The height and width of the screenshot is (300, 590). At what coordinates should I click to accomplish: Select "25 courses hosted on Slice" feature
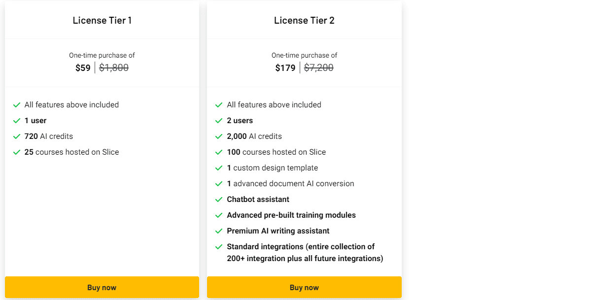[x=71, y=152]
